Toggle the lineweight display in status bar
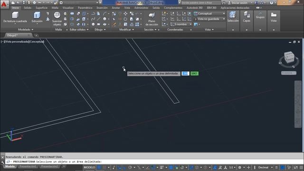 tap(162, 167)
